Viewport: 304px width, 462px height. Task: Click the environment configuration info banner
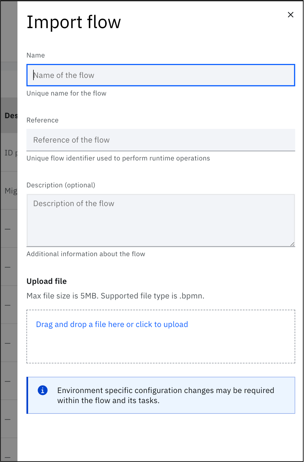tap(161, 395)
